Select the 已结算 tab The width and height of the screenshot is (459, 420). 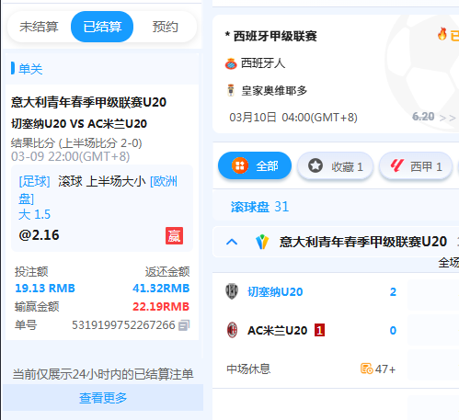click(102, 27)
